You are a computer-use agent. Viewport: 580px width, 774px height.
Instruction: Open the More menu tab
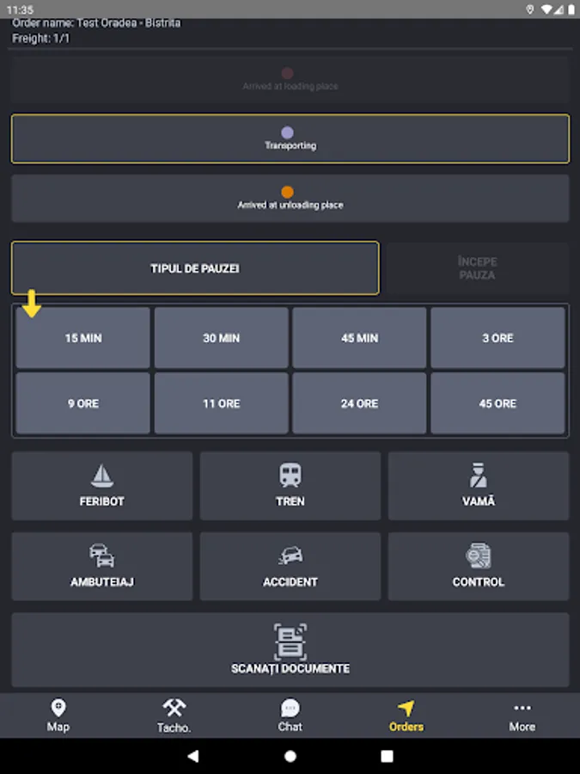pyautogui.click(x=522, y=716)
